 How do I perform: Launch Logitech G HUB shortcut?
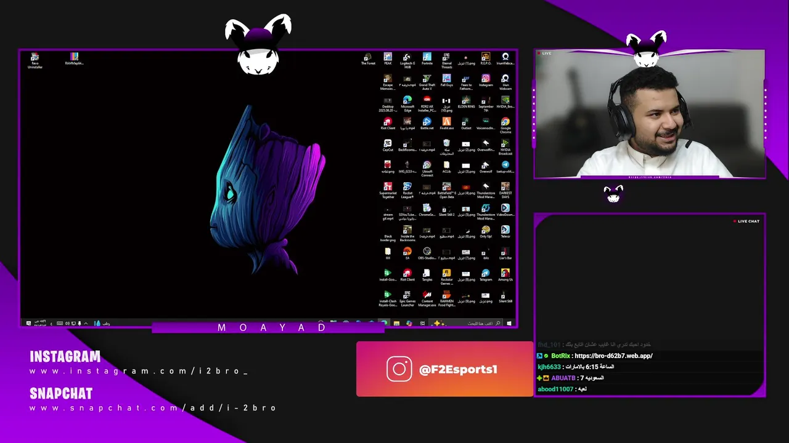[x=407, y=60]
